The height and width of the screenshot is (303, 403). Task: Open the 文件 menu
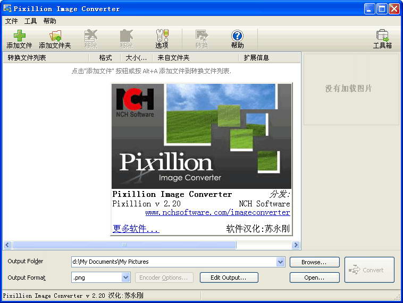pyautogui.click(x=12, y=21)
